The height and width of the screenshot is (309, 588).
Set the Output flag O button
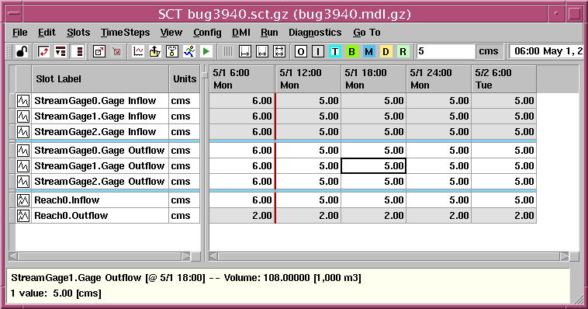[301, 51]
